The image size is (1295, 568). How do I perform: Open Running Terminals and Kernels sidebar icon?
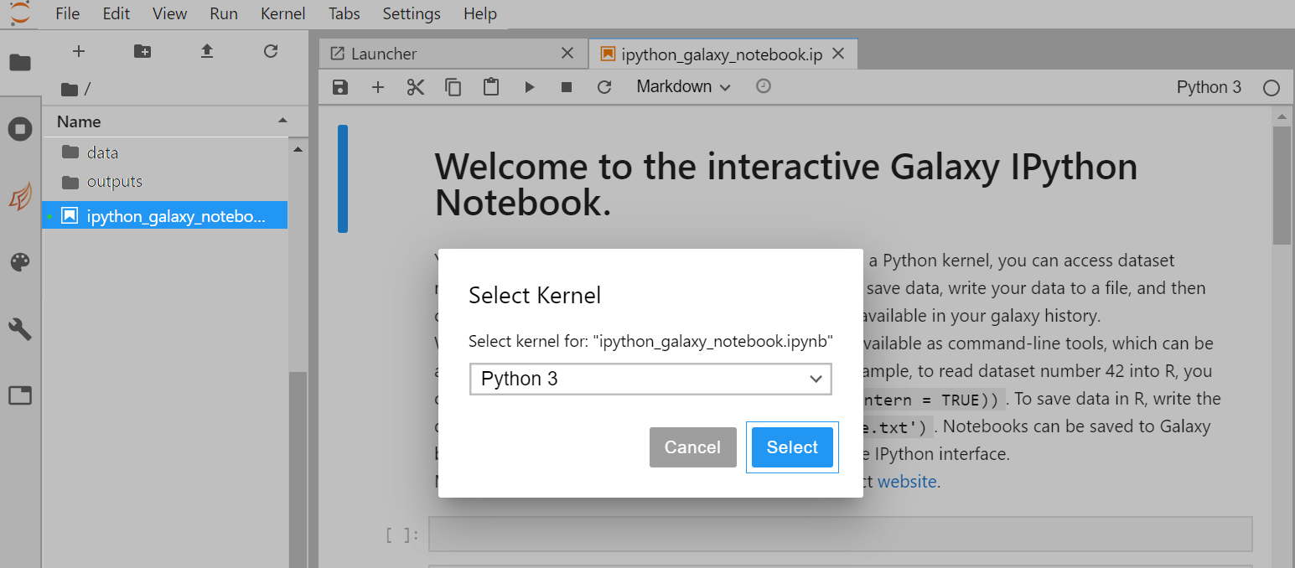click(20, 129)
